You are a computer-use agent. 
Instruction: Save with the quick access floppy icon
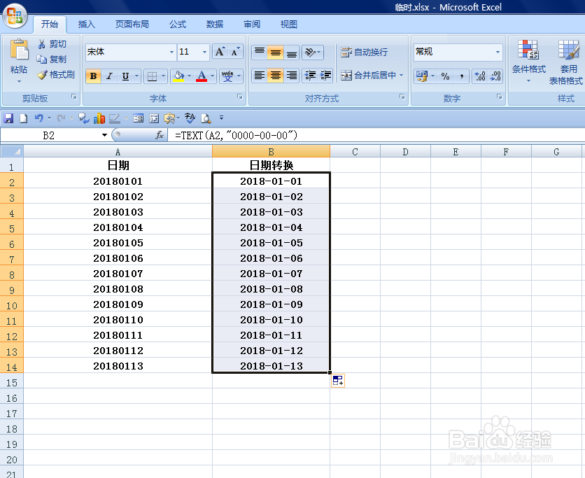[x=8, y=118]
